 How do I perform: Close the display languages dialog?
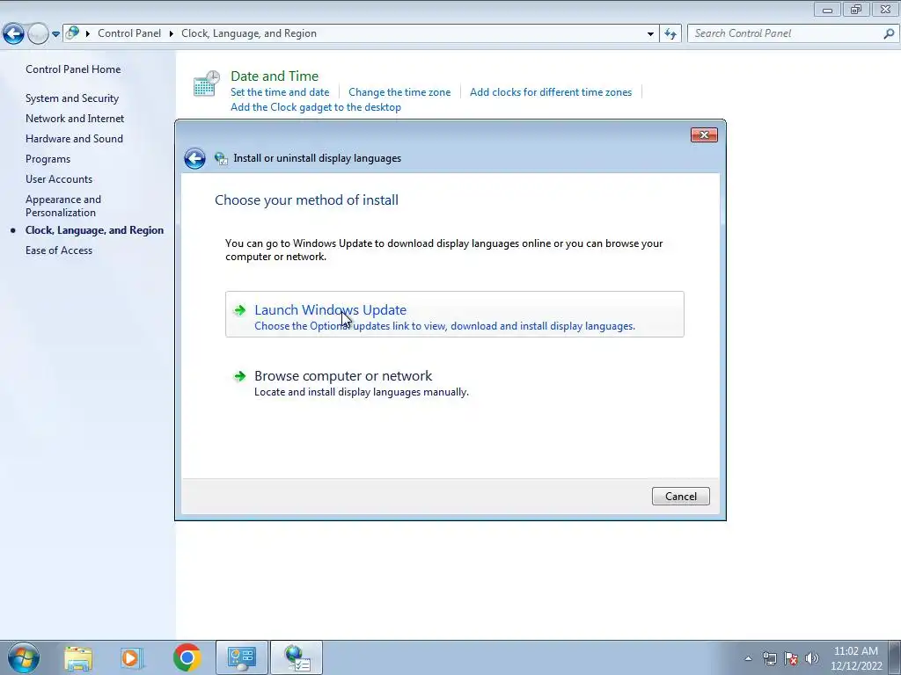click(x=704, y=134)
